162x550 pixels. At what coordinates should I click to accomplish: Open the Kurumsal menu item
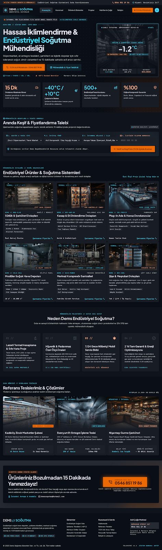click(59, 10)
